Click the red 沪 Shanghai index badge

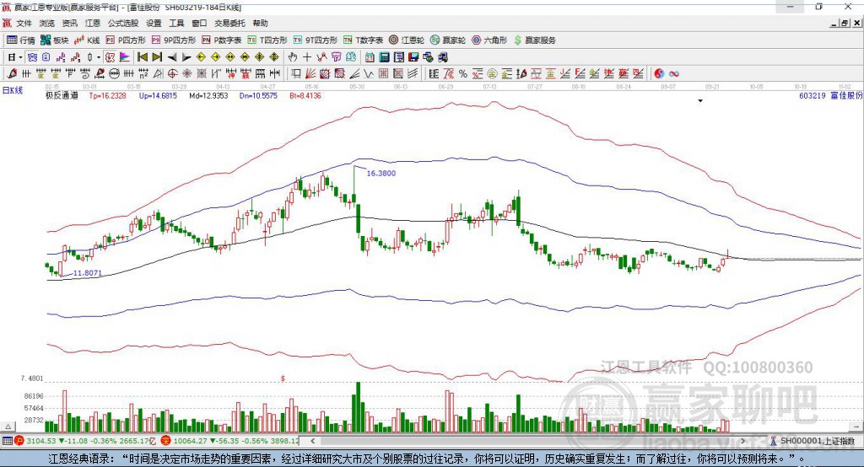[19, 441]
